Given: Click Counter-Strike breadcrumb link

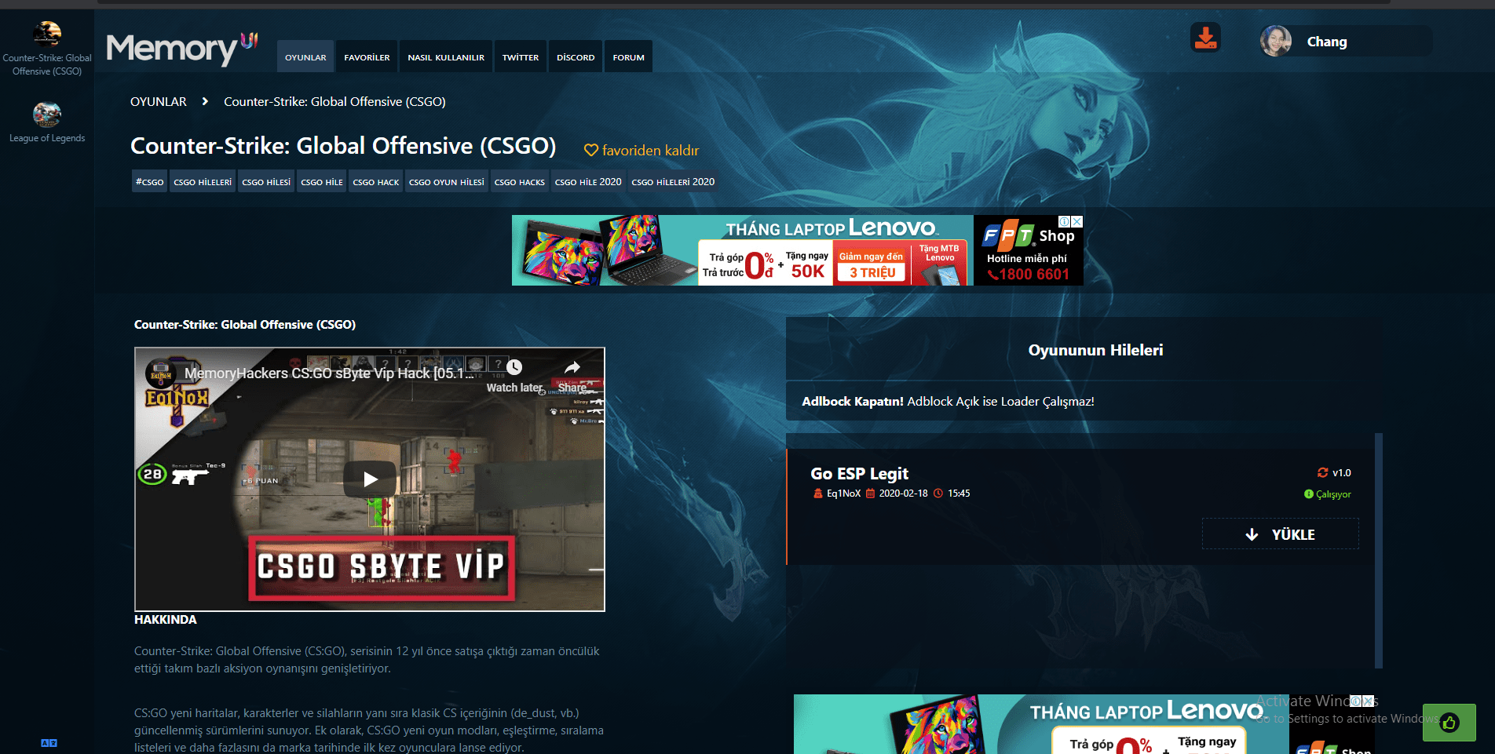Looking at the screenshot, I should (x=334, y=102).
